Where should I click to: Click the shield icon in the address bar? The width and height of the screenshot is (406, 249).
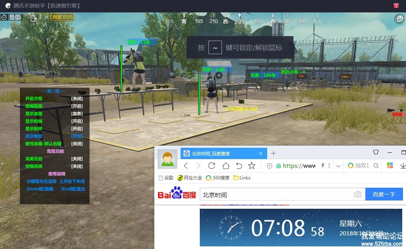click(269, 166)
